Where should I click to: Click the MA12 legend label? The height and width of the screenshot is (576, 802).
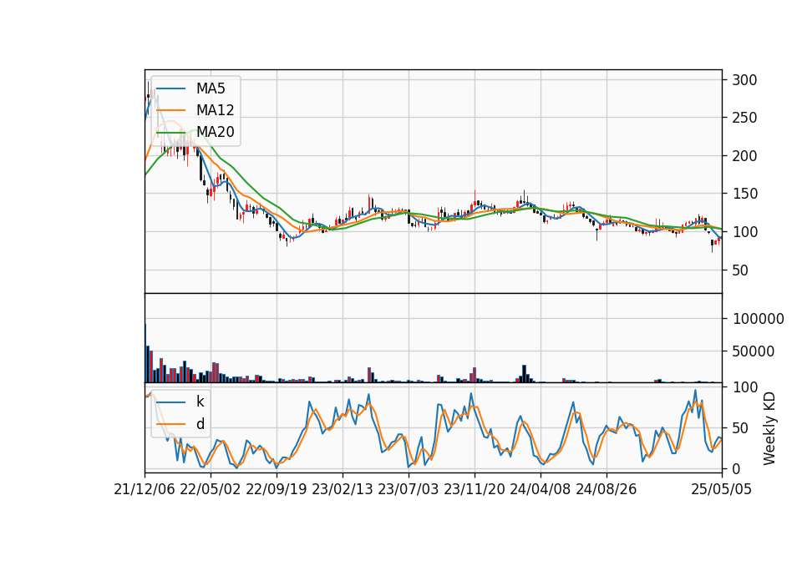(215, 110)
